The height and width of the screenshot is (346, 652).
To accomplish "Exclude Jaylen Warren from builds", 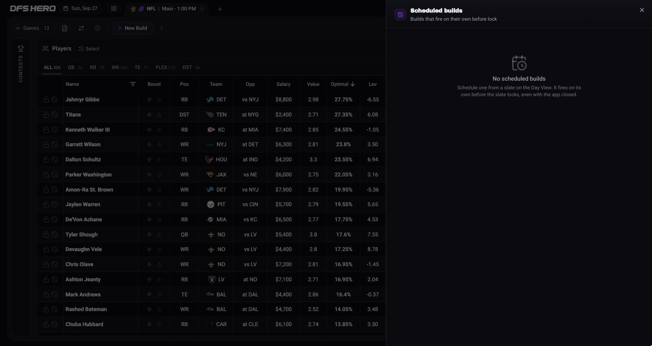I will point(55,204).
